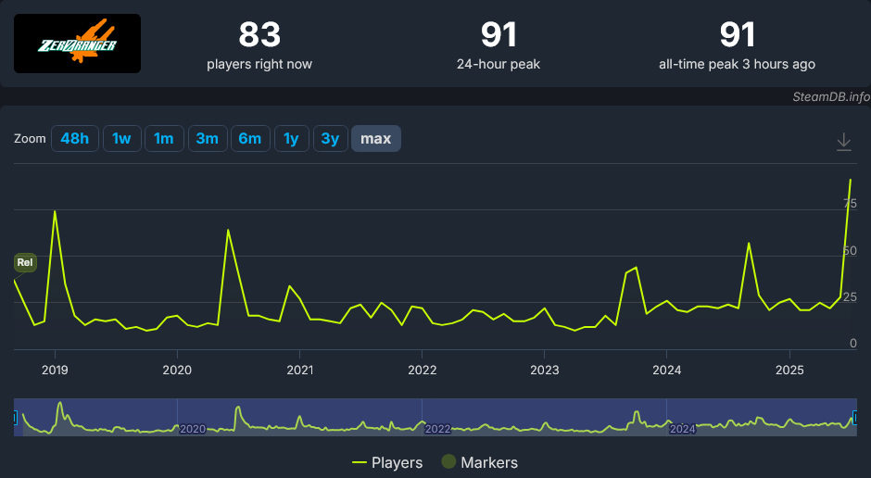Click the 25 y-axis label
This screenshot has height=478, width=871.
tap(850, 297)
